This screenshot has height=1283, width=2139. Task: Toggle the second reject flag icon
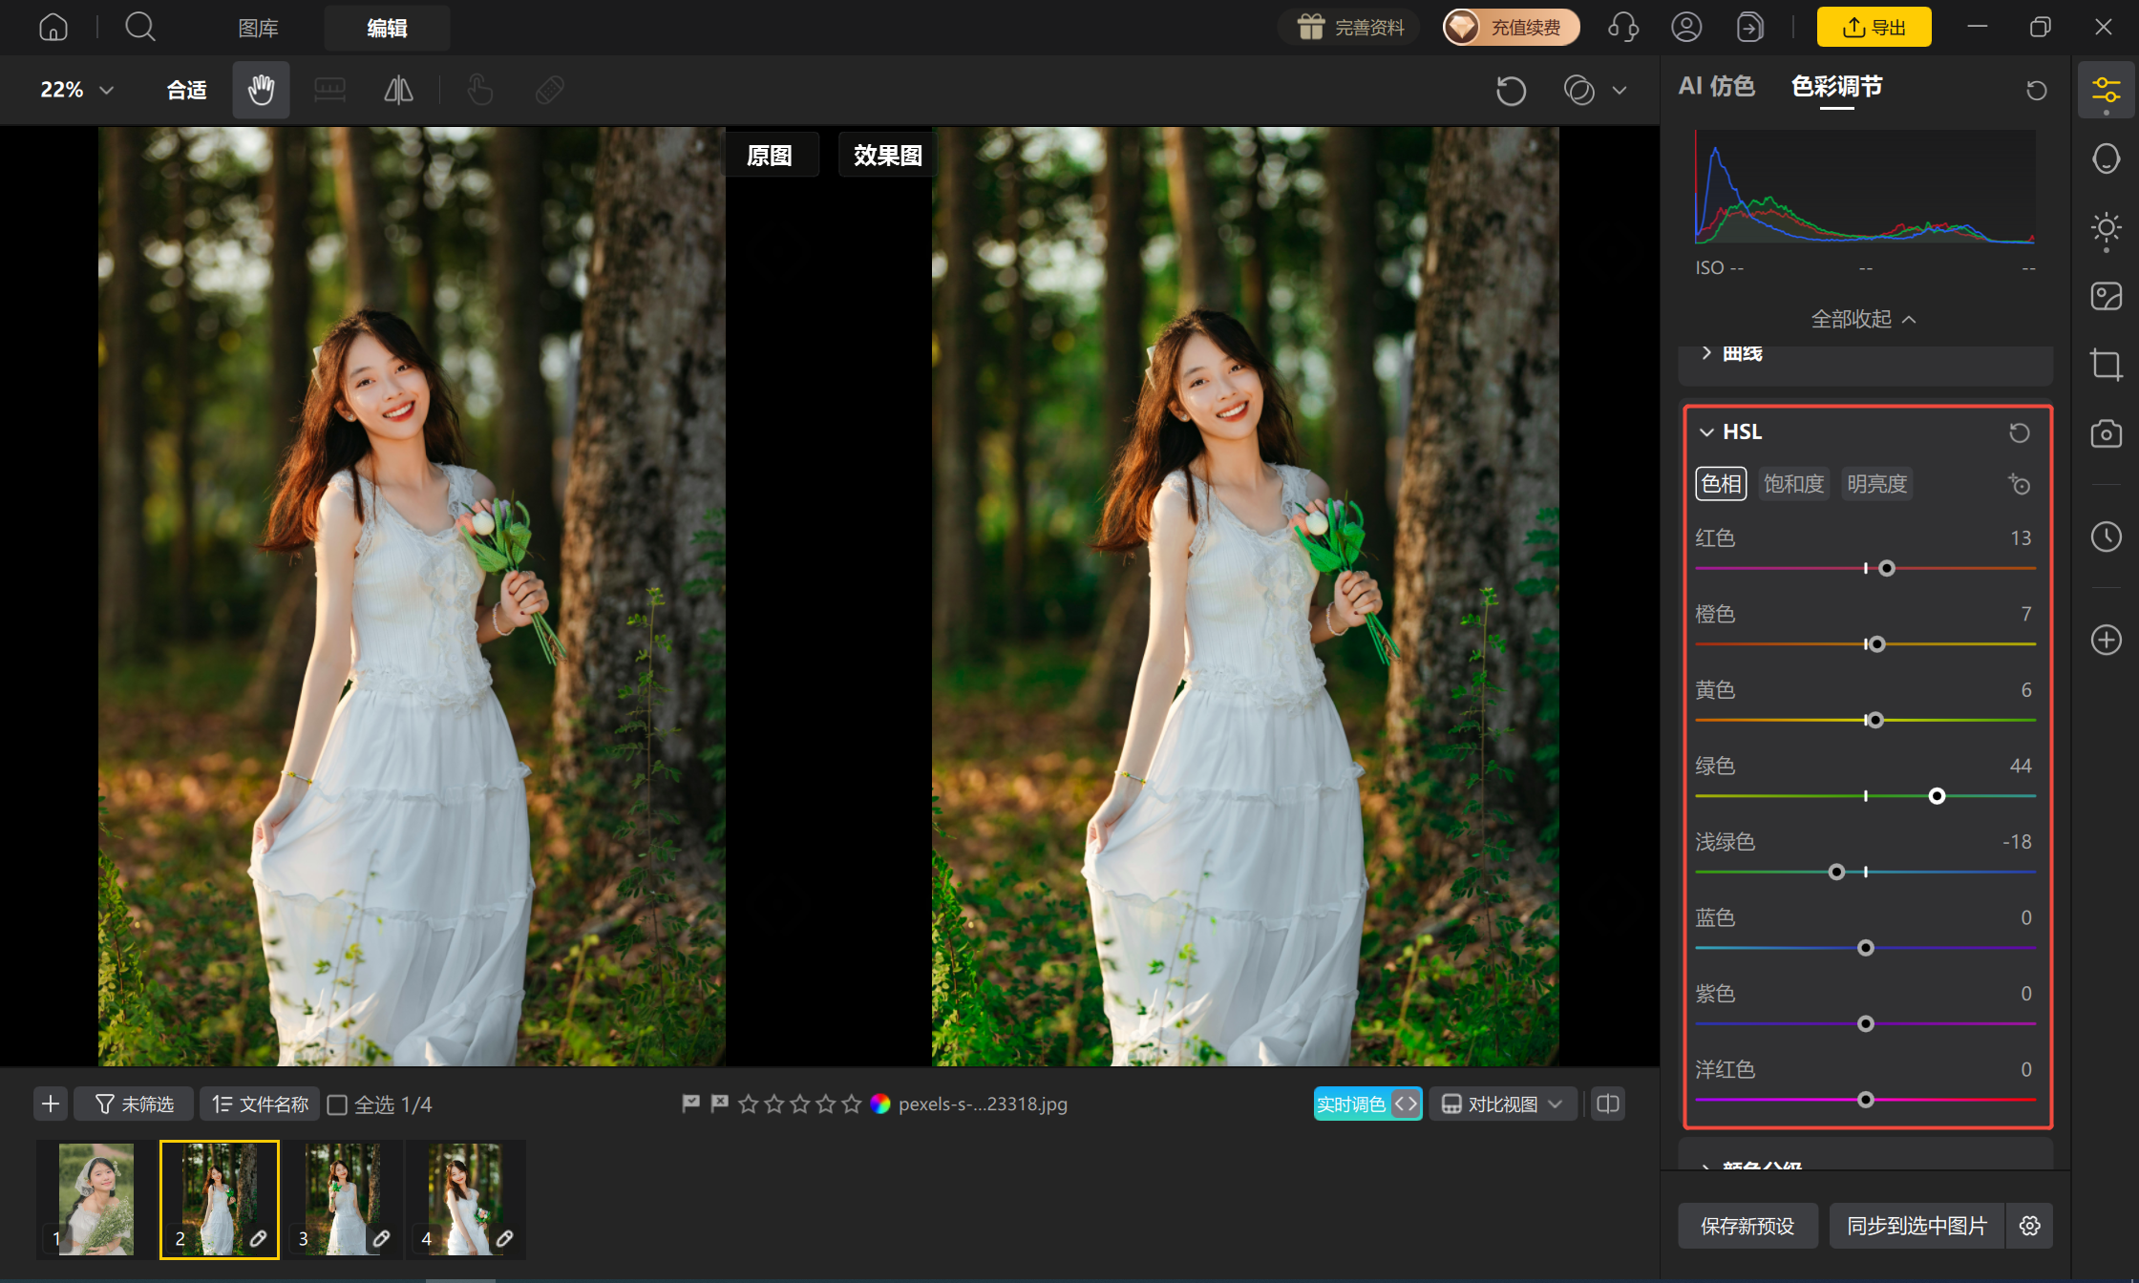(x=719, y=1104)
